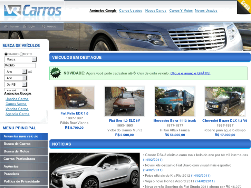Open the De R$ price dropdown
This screenshot has width=251, height=188.
click(x=16, y=85)
